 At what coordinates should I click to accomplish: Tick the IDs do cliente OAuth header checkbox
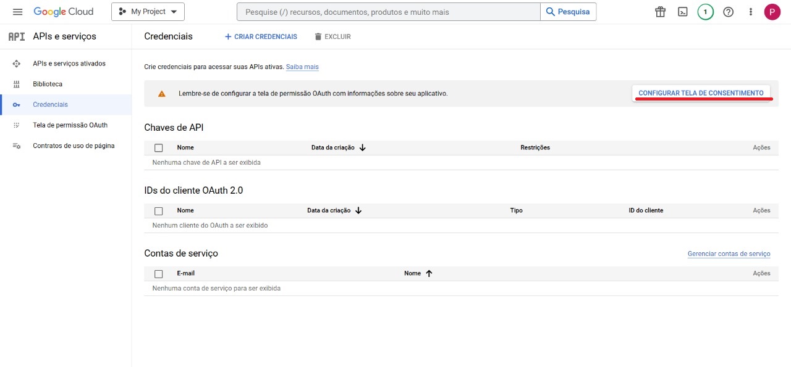pyautogui.click(x=159, y=211)
